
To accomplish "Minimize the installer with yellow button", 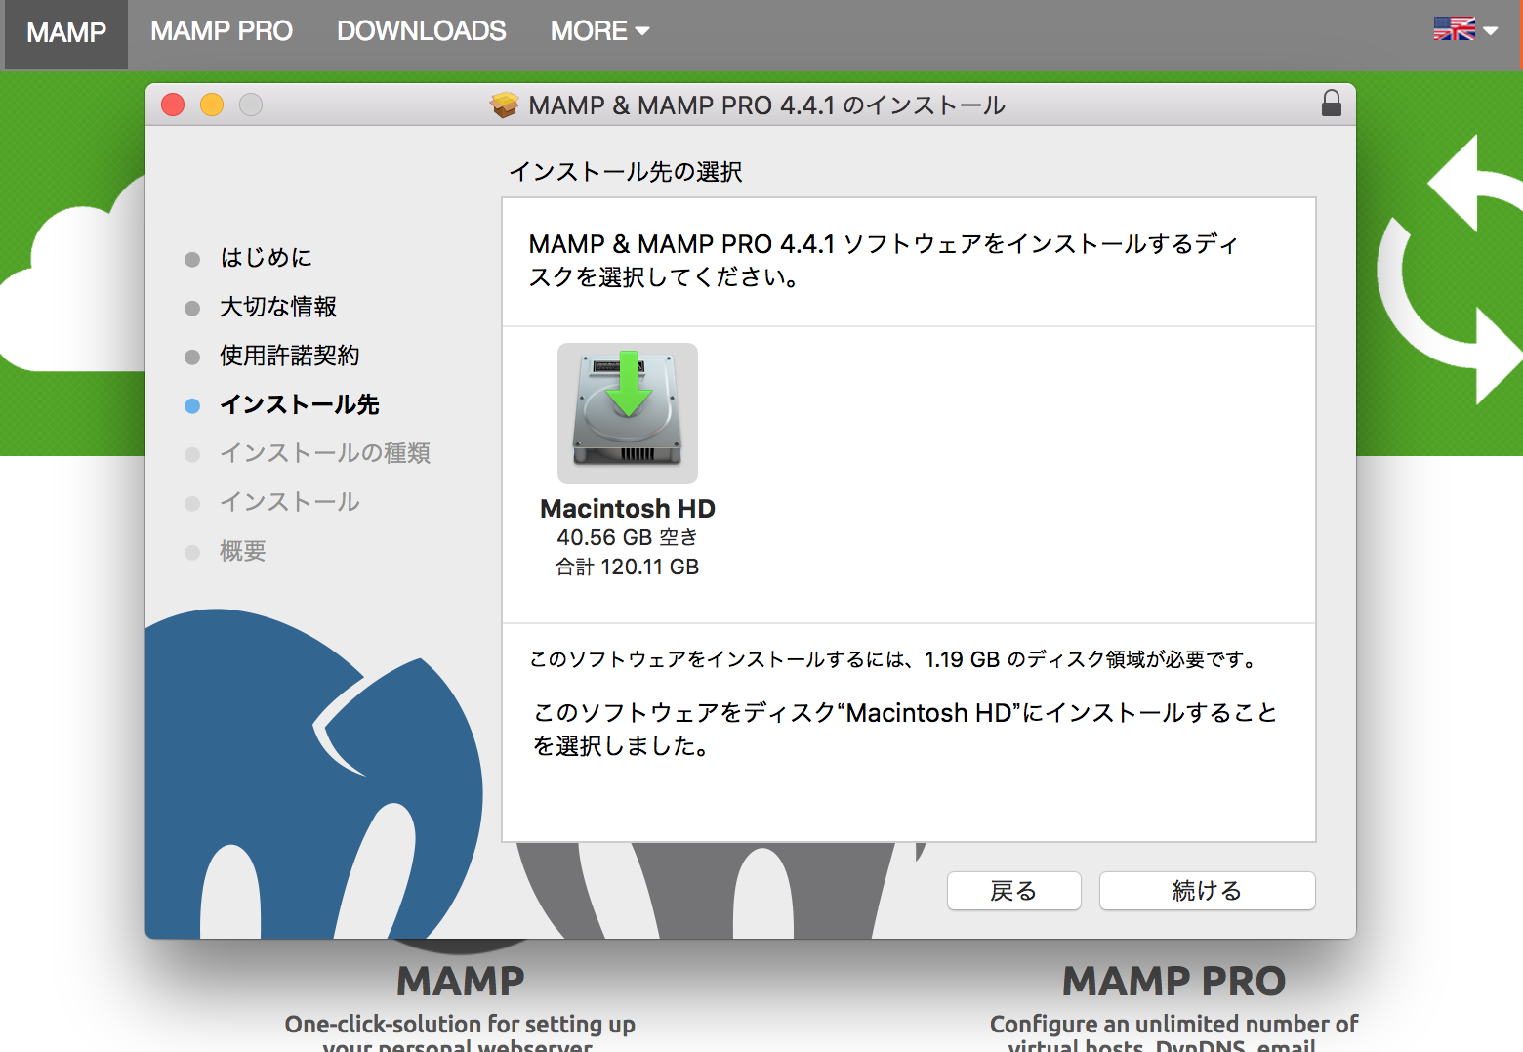I will (212, 105).
